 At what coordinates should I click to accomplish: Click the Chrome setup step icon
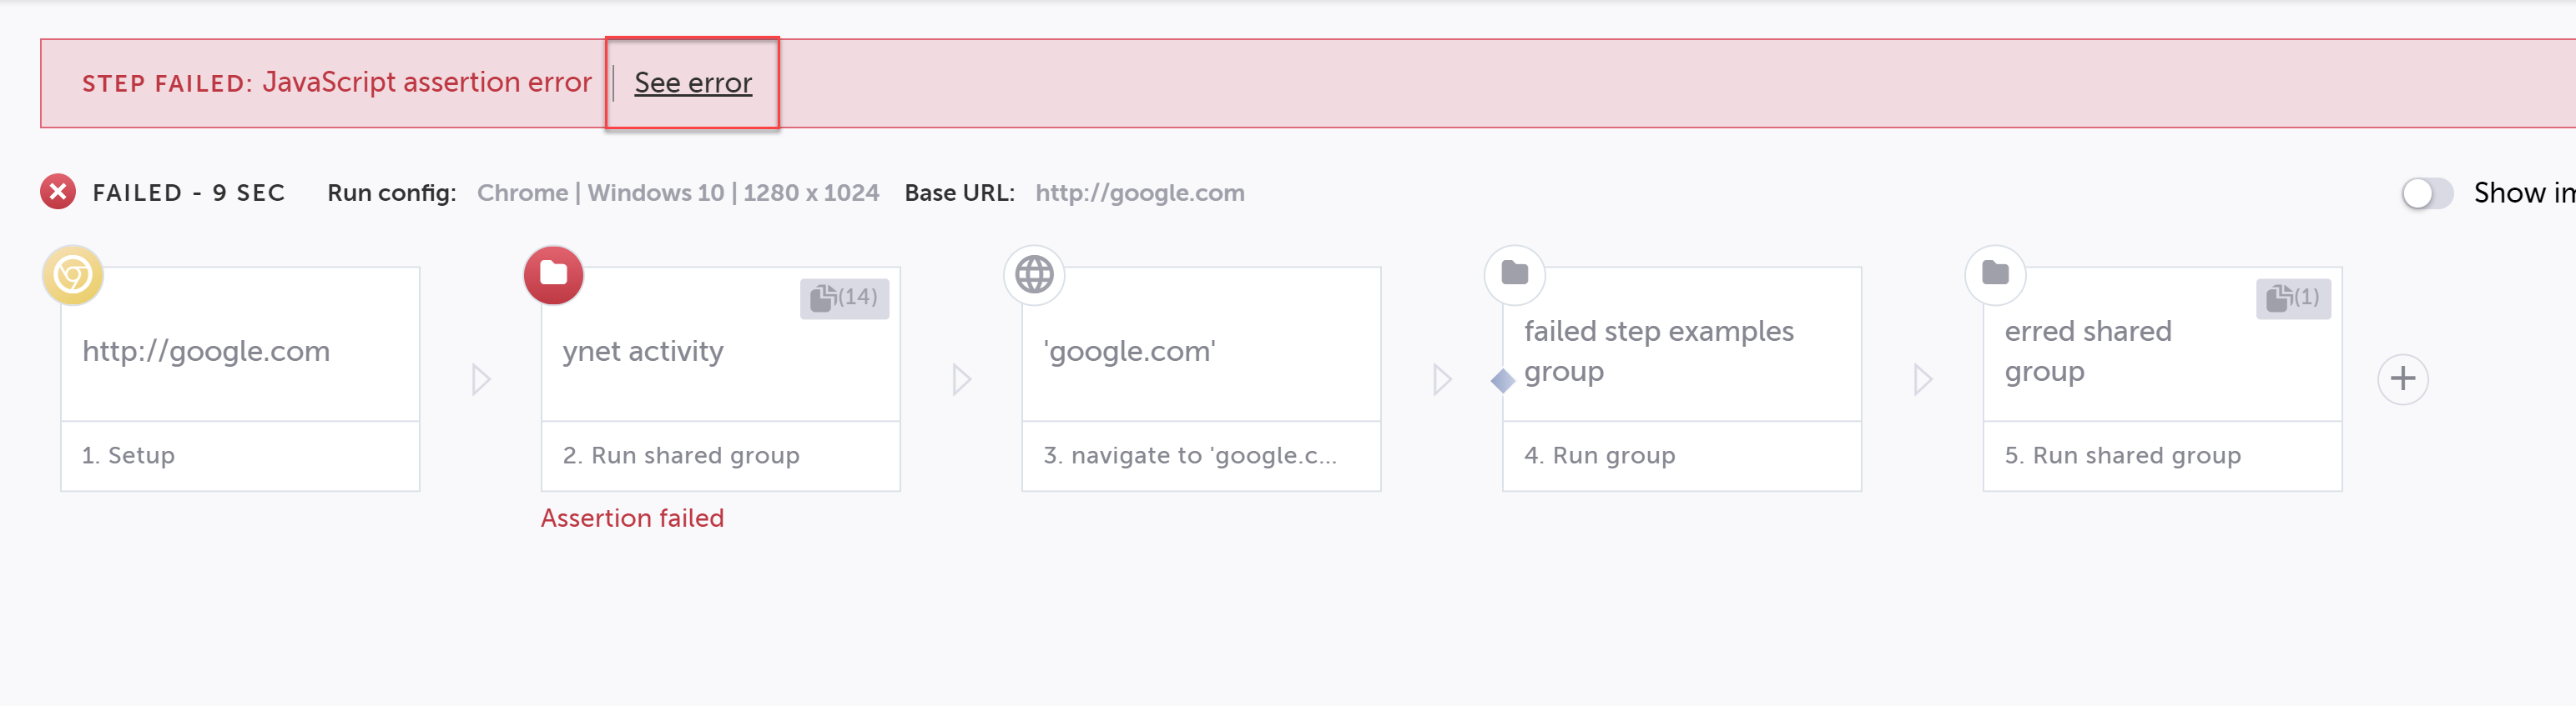pyautogui.click(x=73, y=274)
